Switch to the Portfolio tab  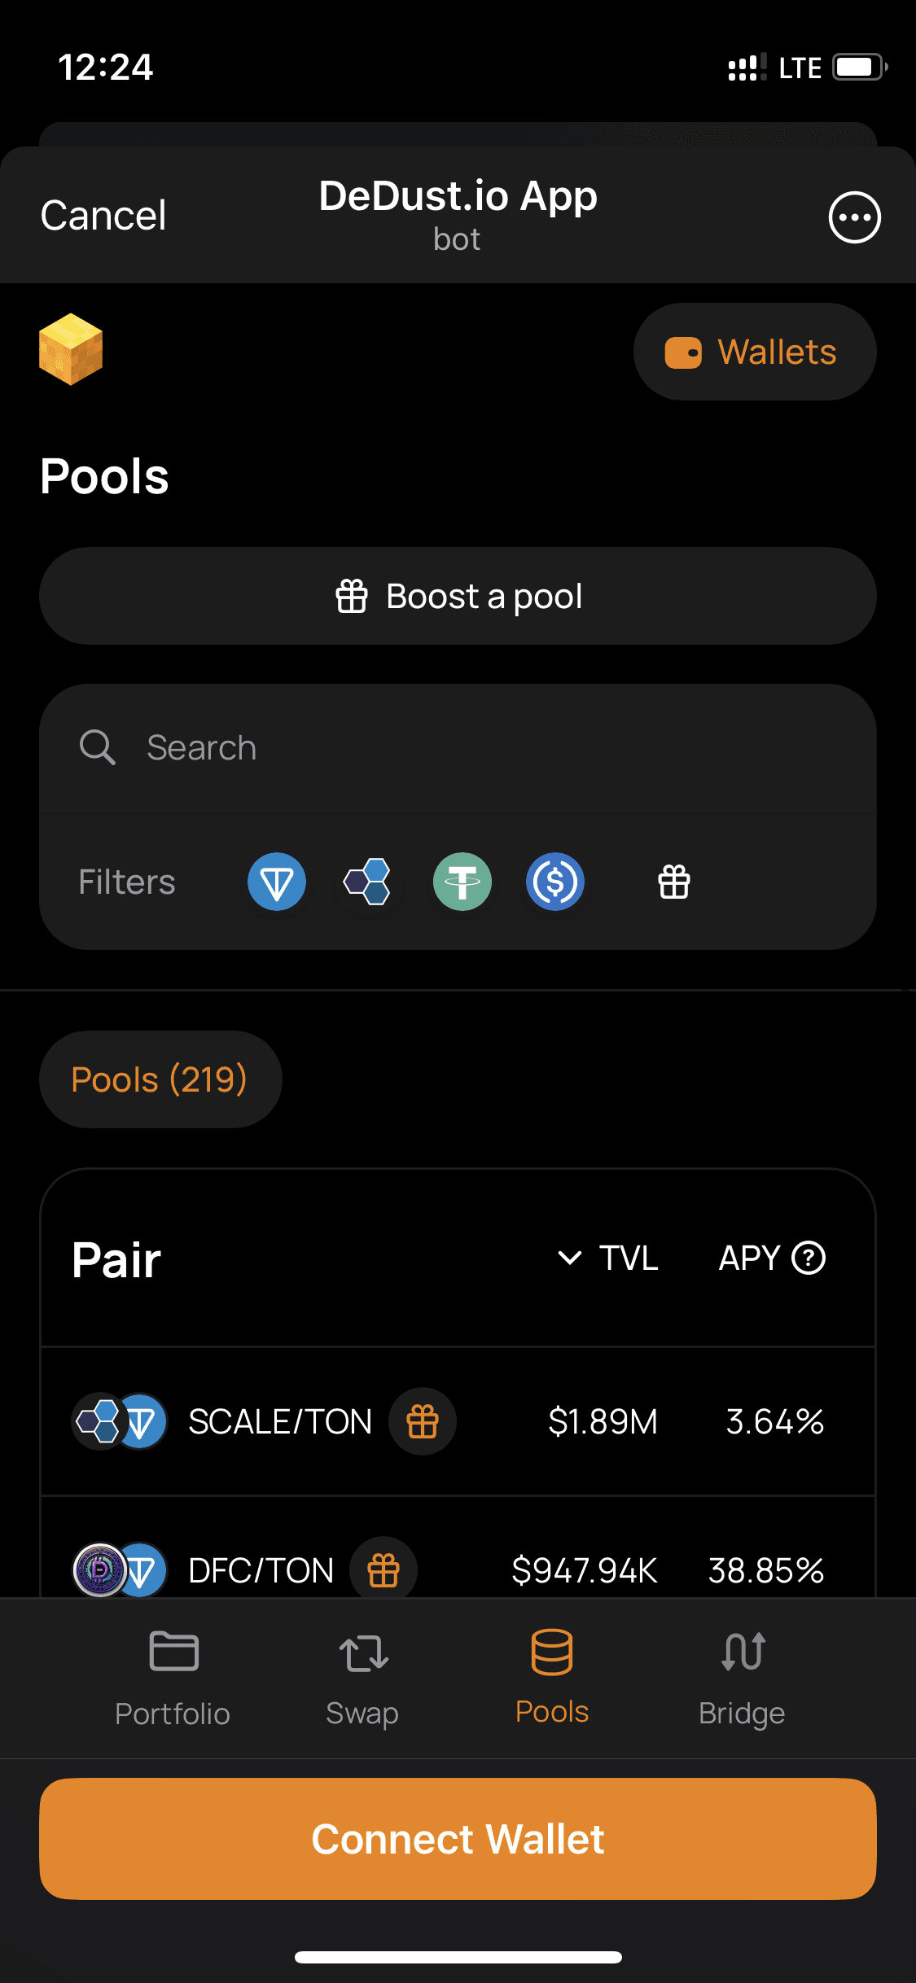tap(173, 1679)
